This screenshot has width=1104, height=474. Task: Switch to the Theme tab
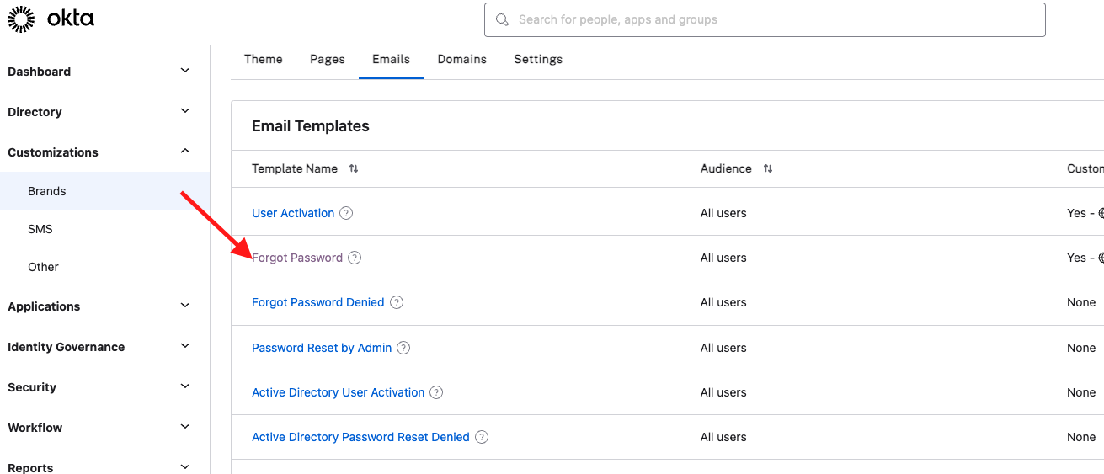point(263,59)
